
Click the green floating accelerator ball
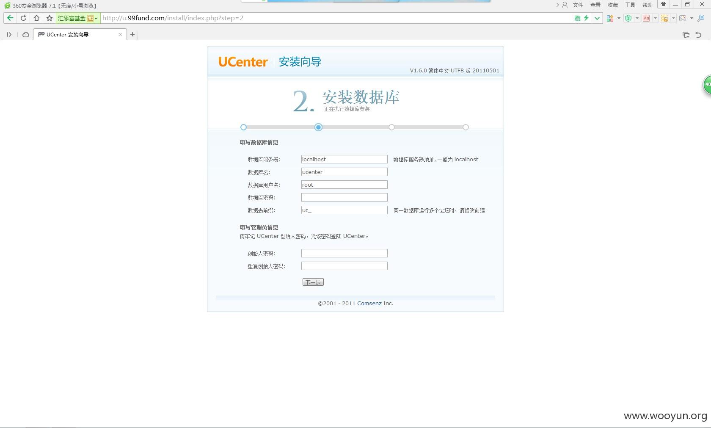click(707, 85)
